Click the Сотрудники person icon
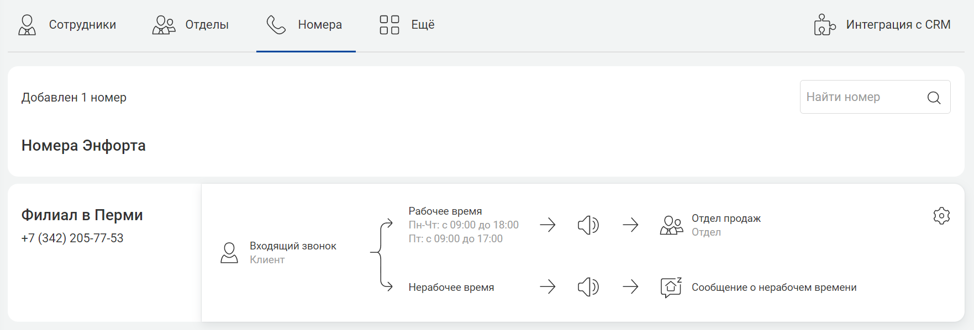This screenshot has width=974, height=330. tap(27, 25)
